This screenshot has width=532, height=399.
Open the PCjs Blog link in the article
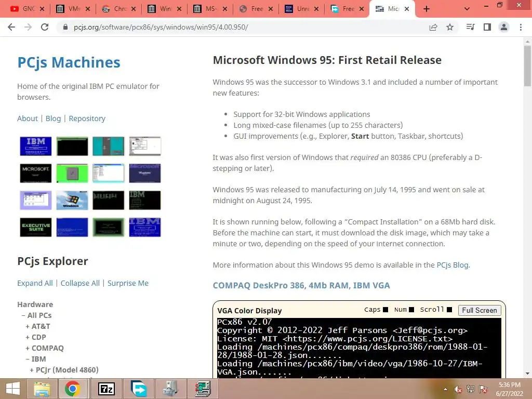click(x=453, y=265)
